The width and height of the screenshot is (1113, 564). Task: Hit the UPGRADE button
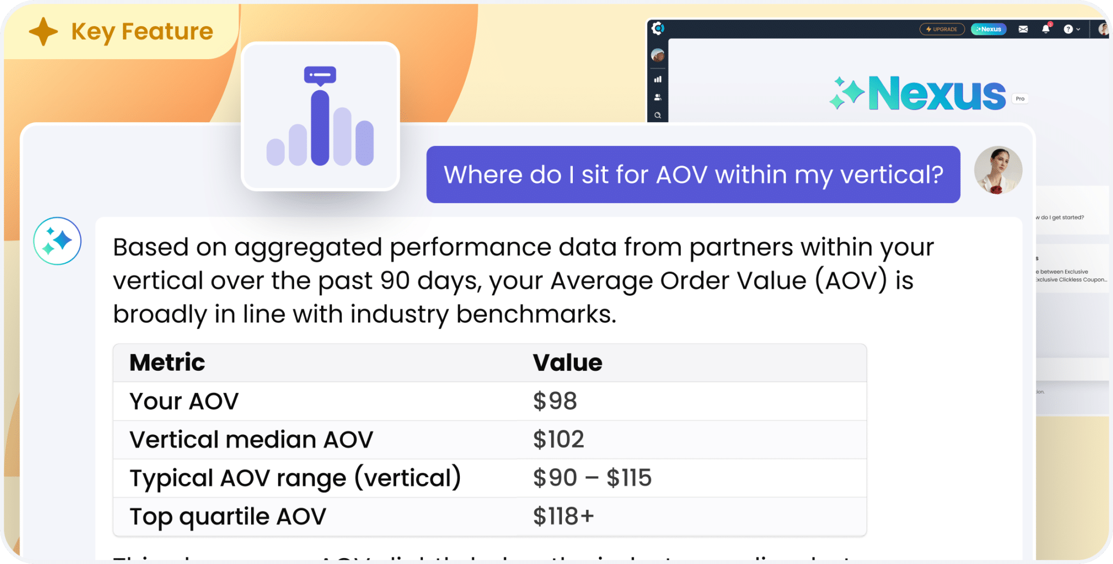coord(942,29)
